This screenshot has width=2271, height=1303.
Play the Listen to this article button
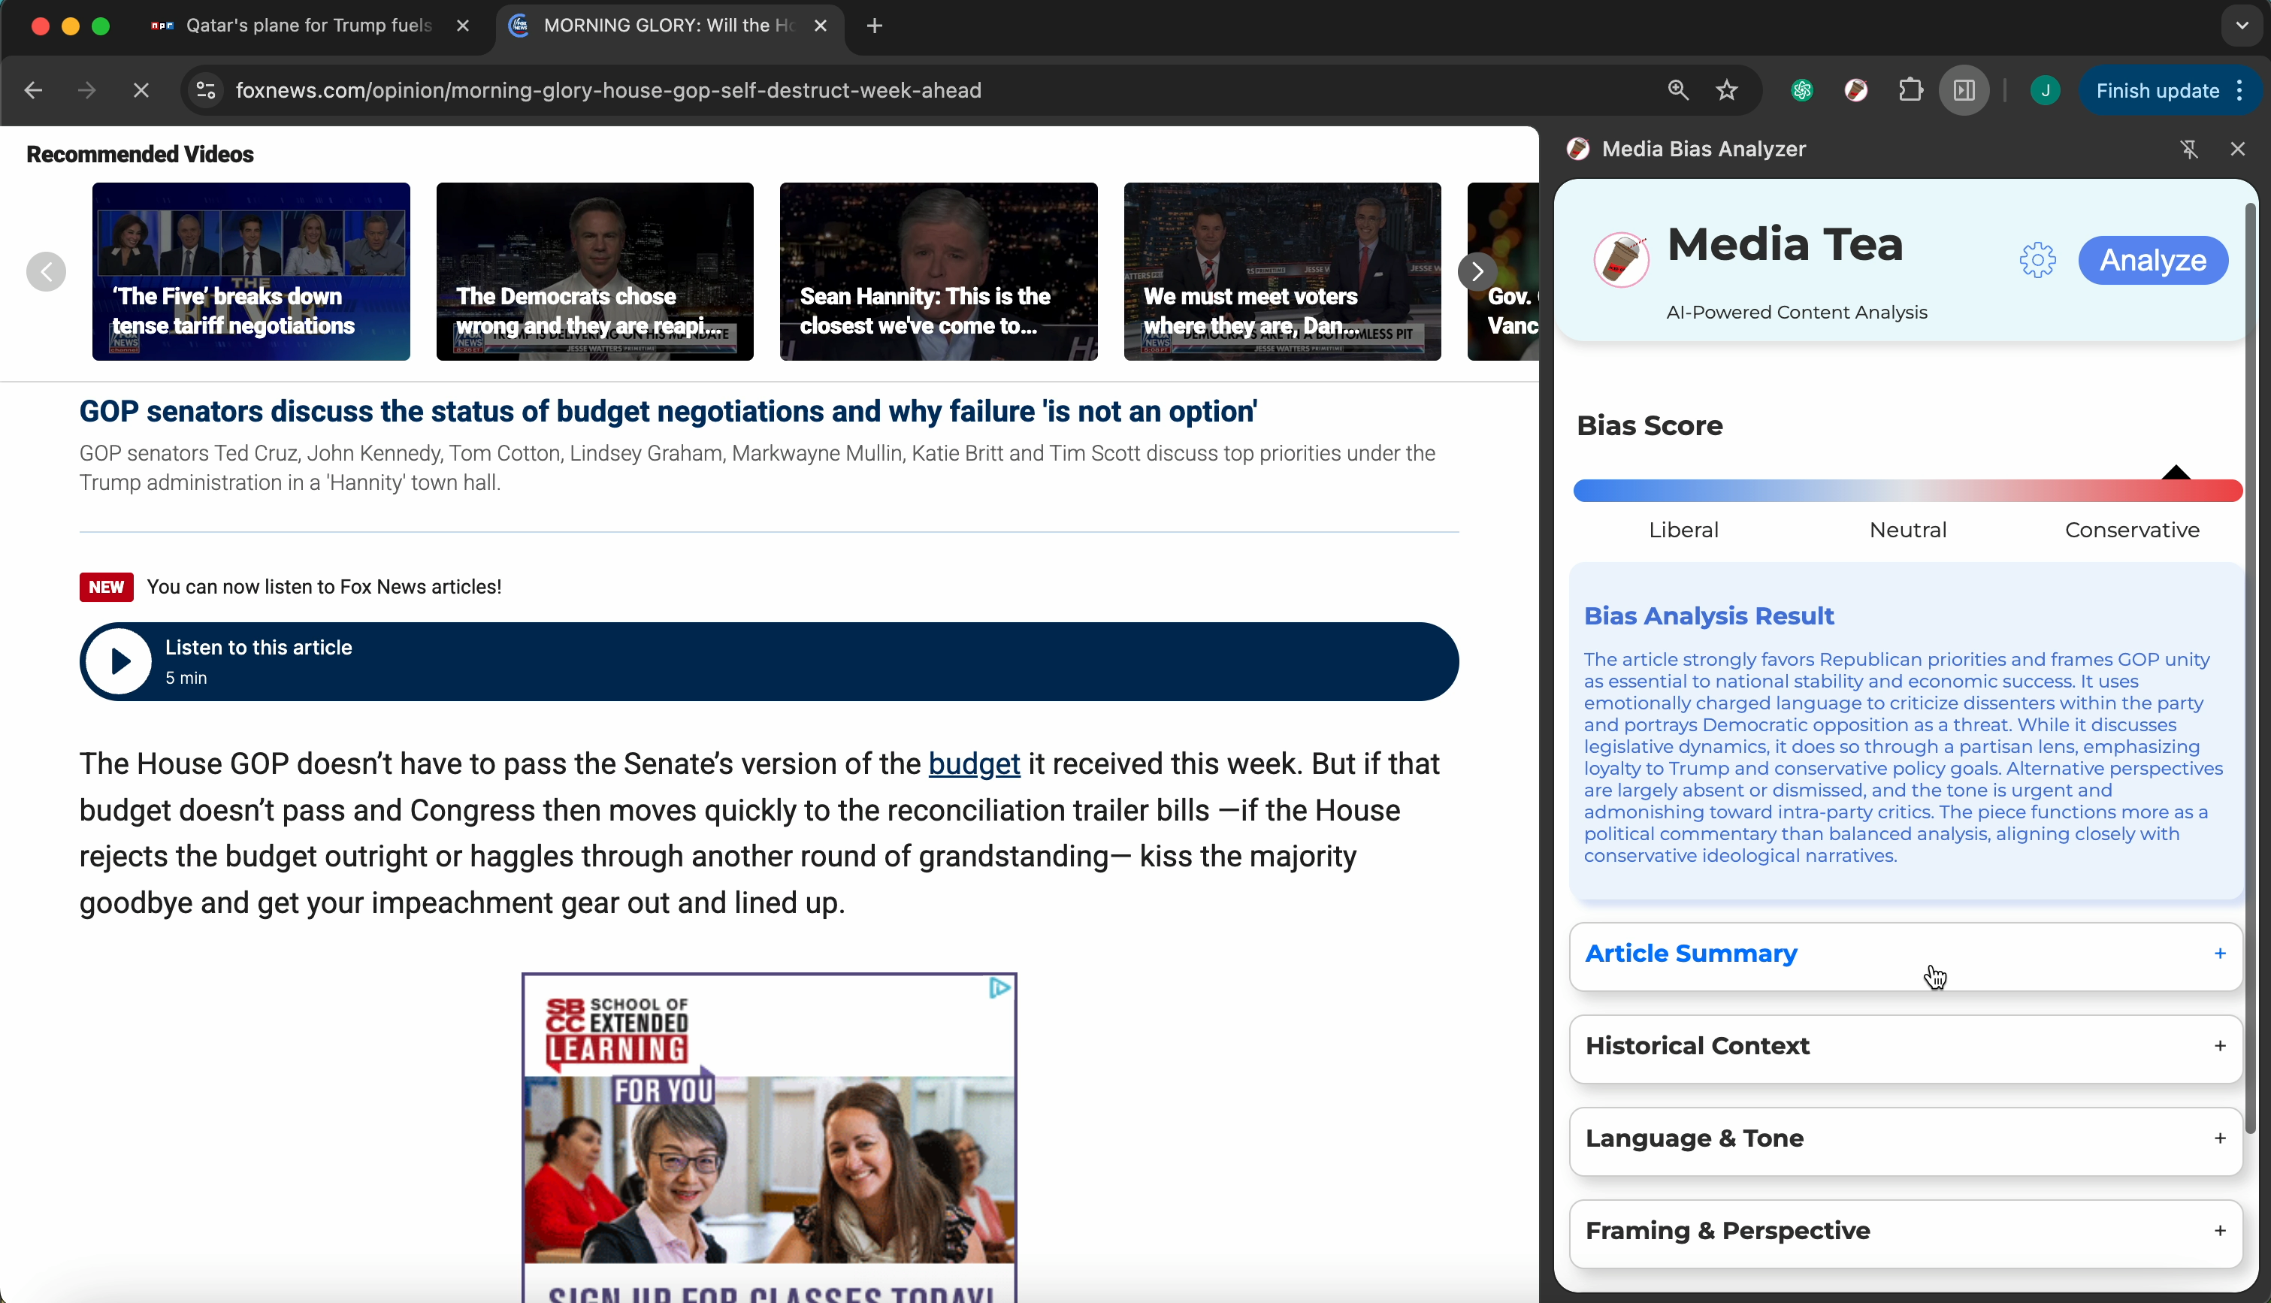[x=119, y=661]
